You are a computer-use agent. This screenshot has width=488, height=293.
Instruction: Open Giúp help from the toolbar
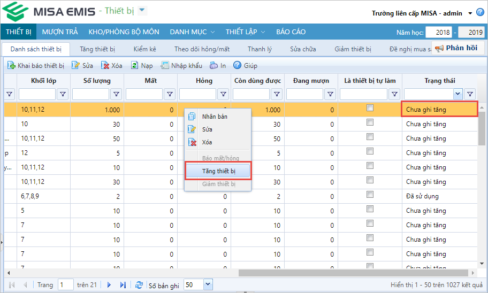click(x=237, y=66)
